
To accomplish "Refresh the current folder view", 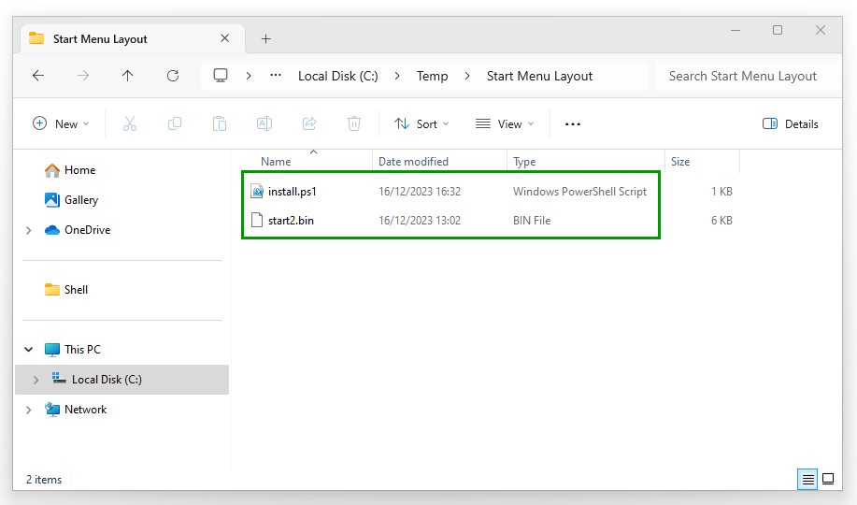I will point(172,76).
